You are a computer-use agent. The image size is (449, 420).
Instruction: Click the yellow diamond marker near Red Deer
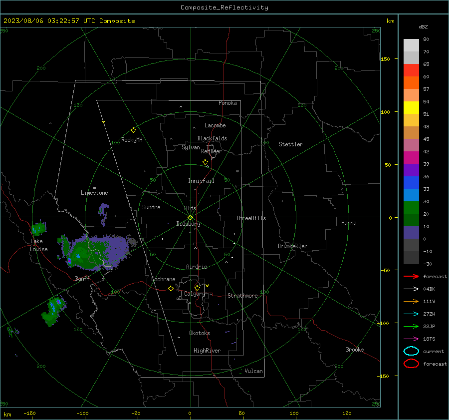[x=205, y=162]
